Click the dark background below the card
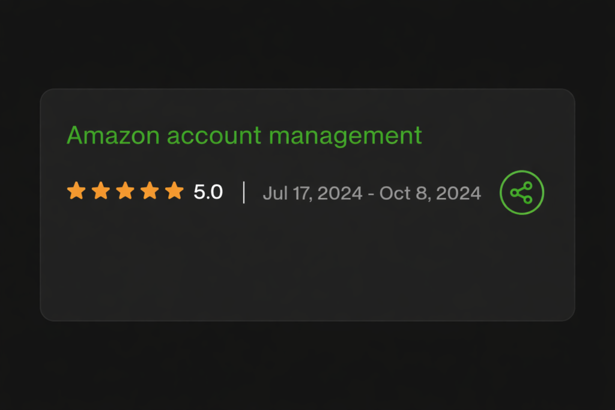Image resolution: width=615 pixels, height=410 pixels. pos(307,366)
